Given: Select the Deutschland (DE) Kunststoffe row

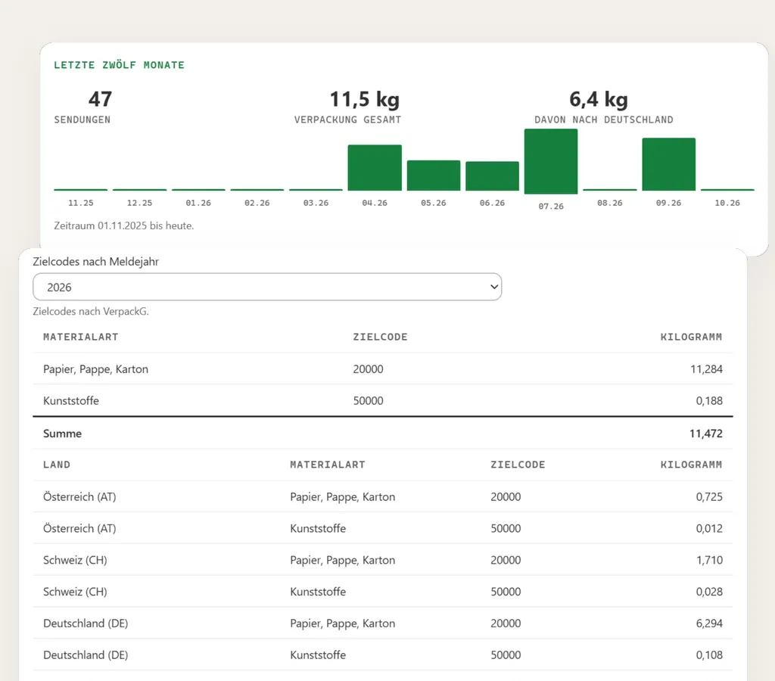Looking at the screenshot, I should coord(382,655).
